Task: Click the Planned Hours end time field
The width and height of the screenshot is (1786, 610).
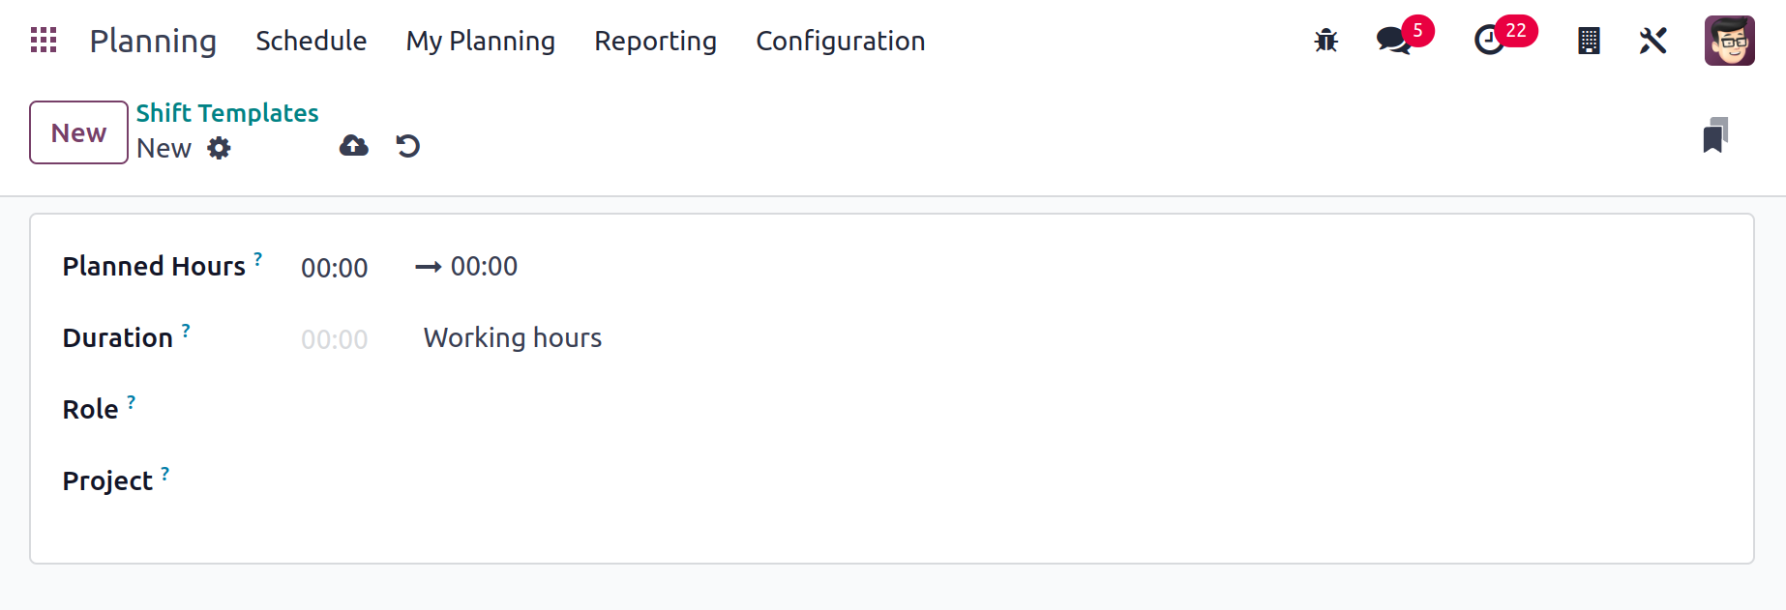Action: (484, 267)
